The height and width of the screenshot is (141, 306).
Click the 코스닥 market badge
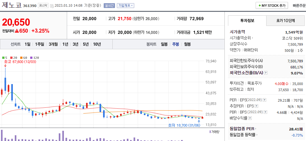point(43,6)
